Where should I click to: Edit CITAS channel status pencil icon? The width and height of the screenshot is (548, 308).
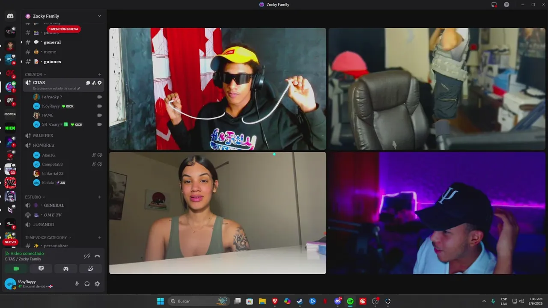click(79, 89)
